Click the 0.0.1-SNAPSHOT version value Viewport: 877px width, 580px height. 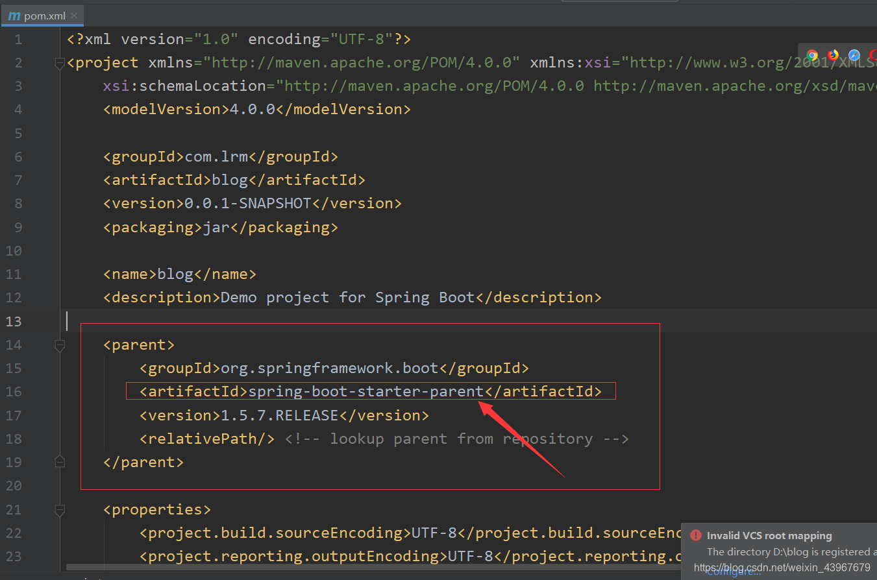click(x=248, y=203)
